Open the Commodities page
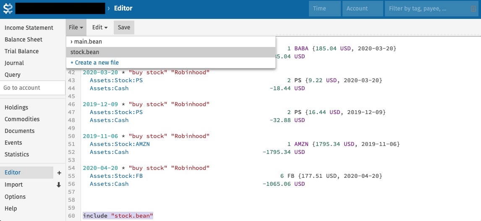The image size is (481, 221). click(x=22, y=119)
